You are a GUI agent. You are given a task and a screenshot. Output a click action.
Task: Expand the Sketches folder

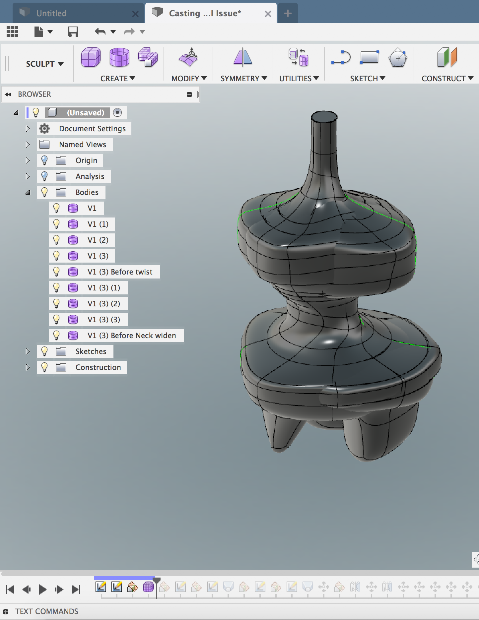click(x=28, y=351)
